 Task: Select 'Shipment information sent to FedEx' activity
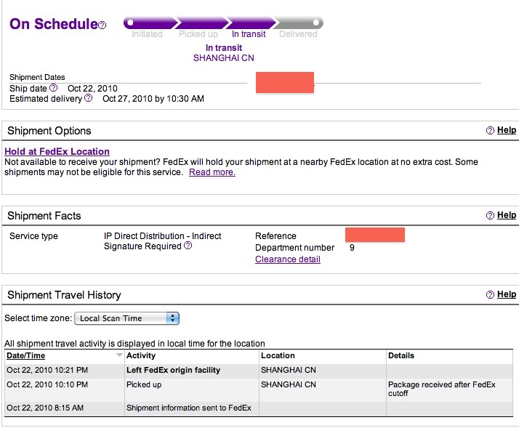pos(189,408)
